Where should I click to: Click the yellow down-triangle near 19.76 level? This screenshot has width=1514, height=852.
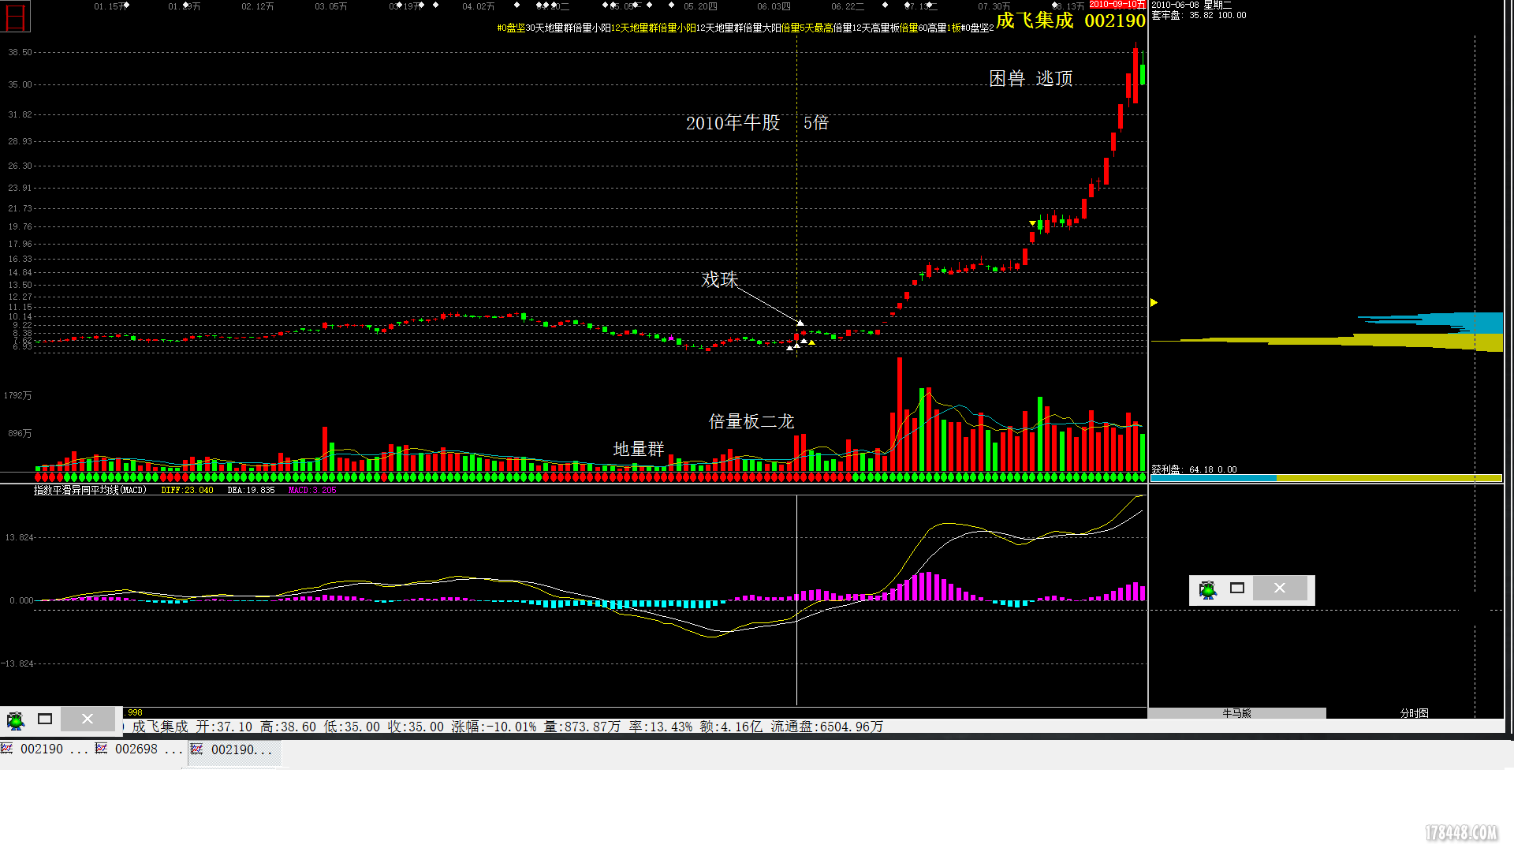(1032, 223)
